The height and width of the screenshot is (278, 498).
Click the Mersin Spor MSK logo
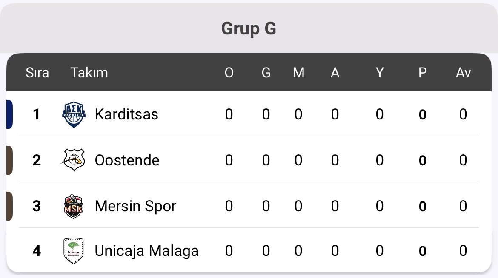[x=73, y=206]
